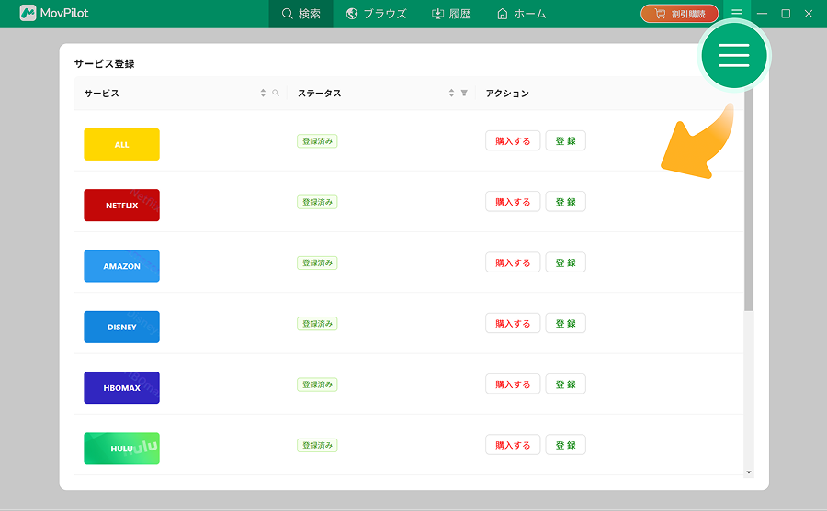Screen dimensions: 827x511
Task: Close the MovPilot window
Action: tap(809, 14)
